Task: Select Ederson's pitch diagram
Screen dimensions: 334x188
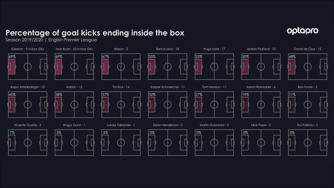Action: click(28, 67)
